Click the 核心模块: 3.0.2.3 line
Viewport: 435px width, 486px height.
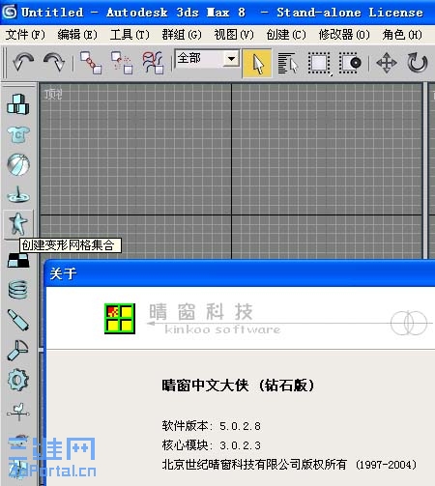point(212,445)
